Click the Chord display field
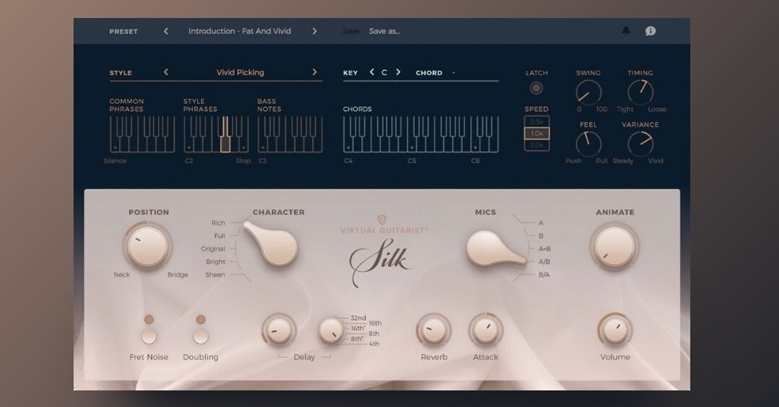The image size is (779, 407). tap(454, 73)
